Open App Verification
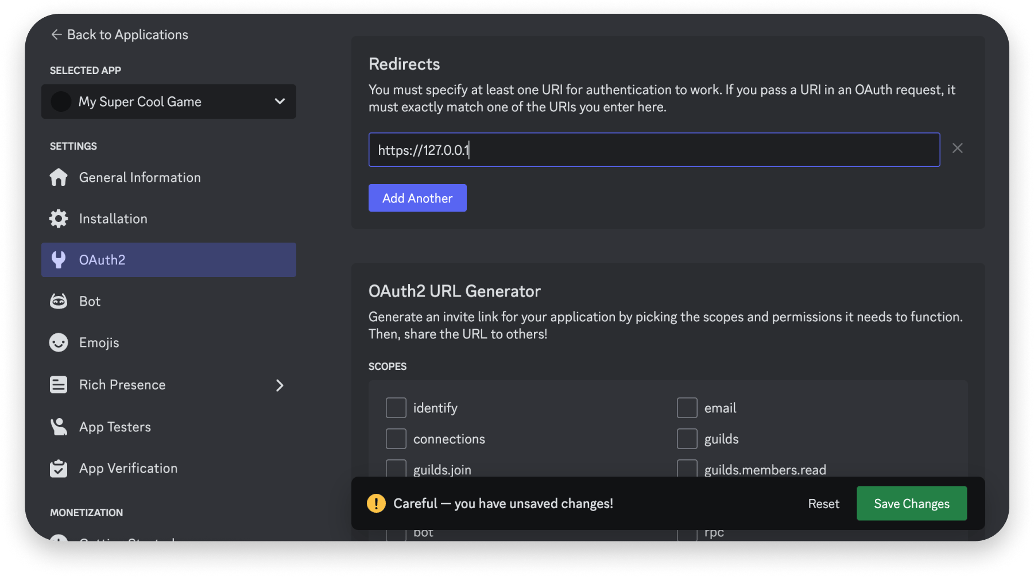1034x577 pixels. point(169,468)
